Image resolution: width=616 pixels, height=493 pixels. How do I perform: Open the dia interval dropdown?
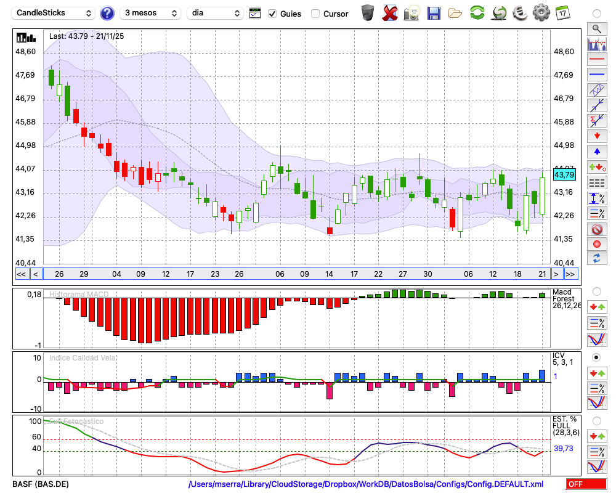[215, 13]
